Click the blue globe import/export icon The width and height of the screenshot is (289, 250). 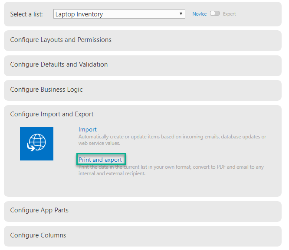click(x=37, y=144)
